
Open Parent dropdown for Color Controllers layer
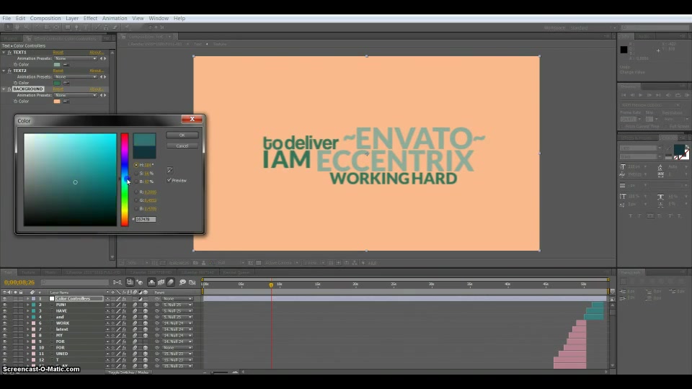[x=177, y=298]
